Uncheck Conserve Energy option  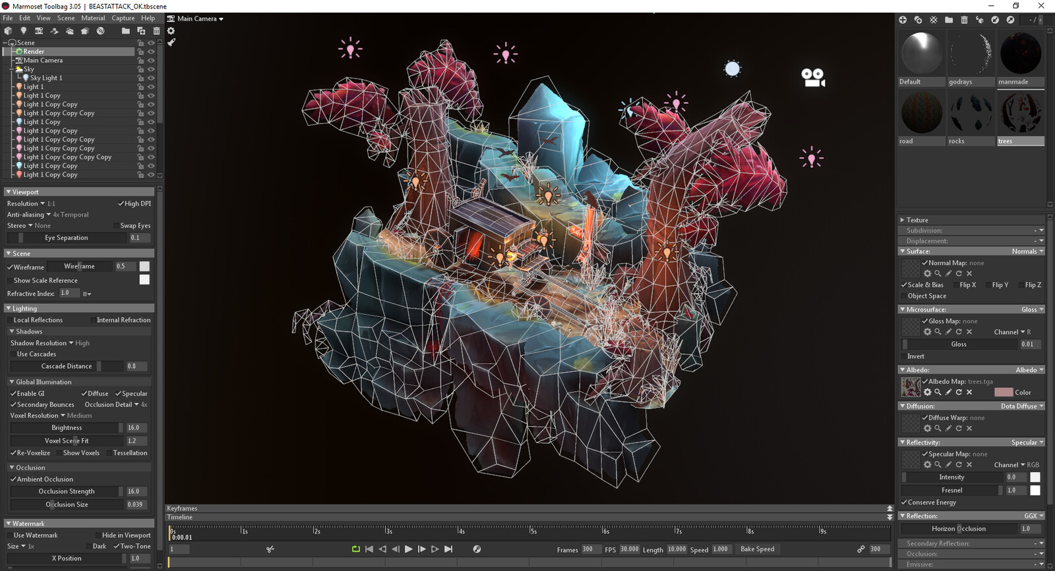point(904,503)
